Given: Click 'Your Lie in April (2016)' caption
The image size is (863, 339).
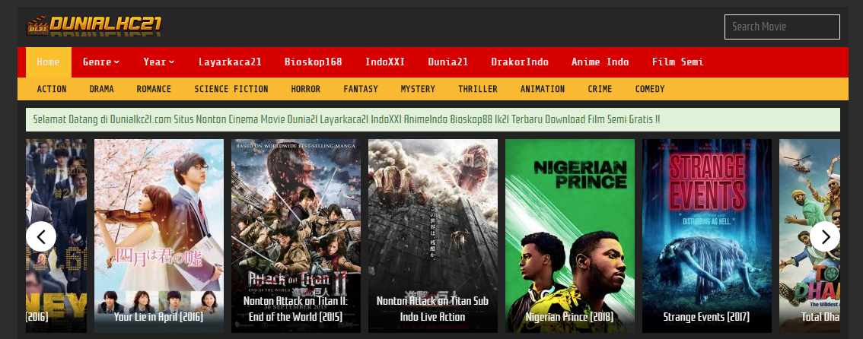Looking at the screenshot, I should pyautogui.click(x=159, y=317).
